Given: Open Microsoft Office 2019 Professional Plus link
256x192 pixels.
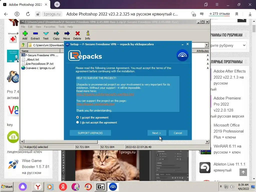Looking at the screenshot, I should point(228,131).
